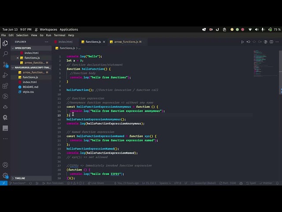
Task: Open README.md in the file tree
Action: pos(31,87)
